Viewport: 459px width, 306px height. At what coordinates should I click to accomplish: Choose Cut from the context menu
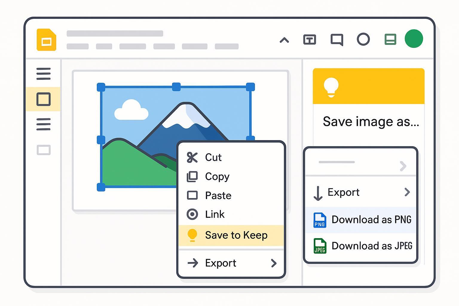click(x=213, y=157)
